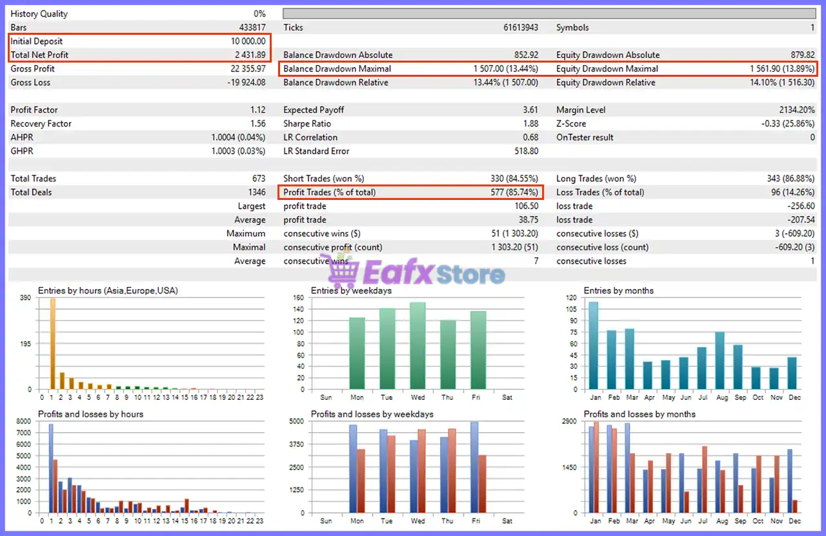Click the 'Entries by months' chart title

click(x=619, y=291)
